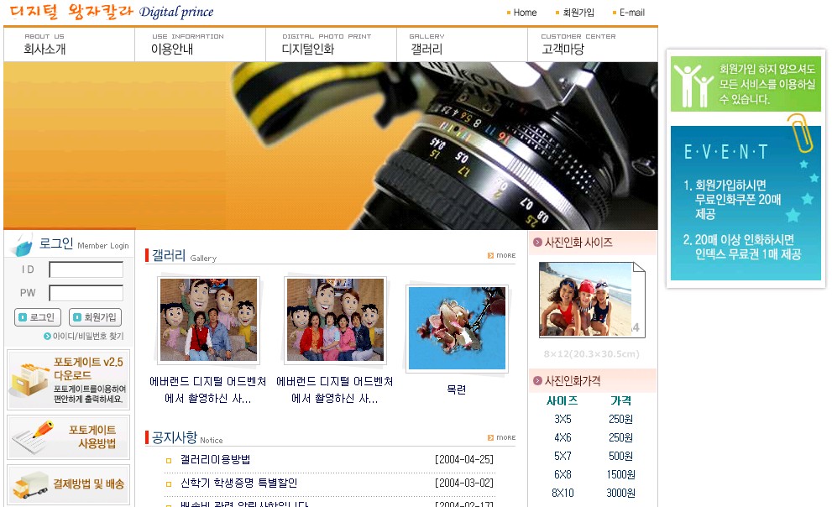Click the folder icon on 포토게이트 download banner

click(29, 379)
